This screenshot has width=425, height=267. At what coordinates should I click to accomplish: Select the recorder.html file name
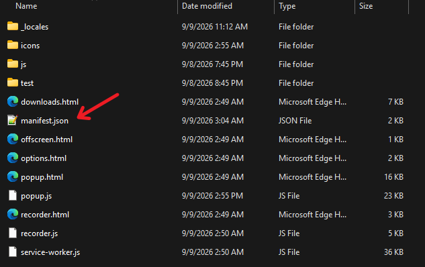point(45,215)
